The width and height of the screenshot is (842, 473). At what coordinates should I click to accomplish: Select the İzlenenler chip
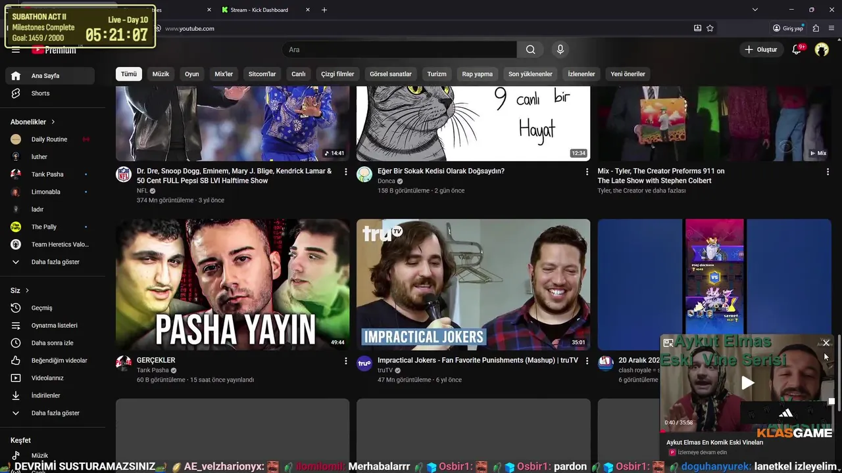[582, 74]
